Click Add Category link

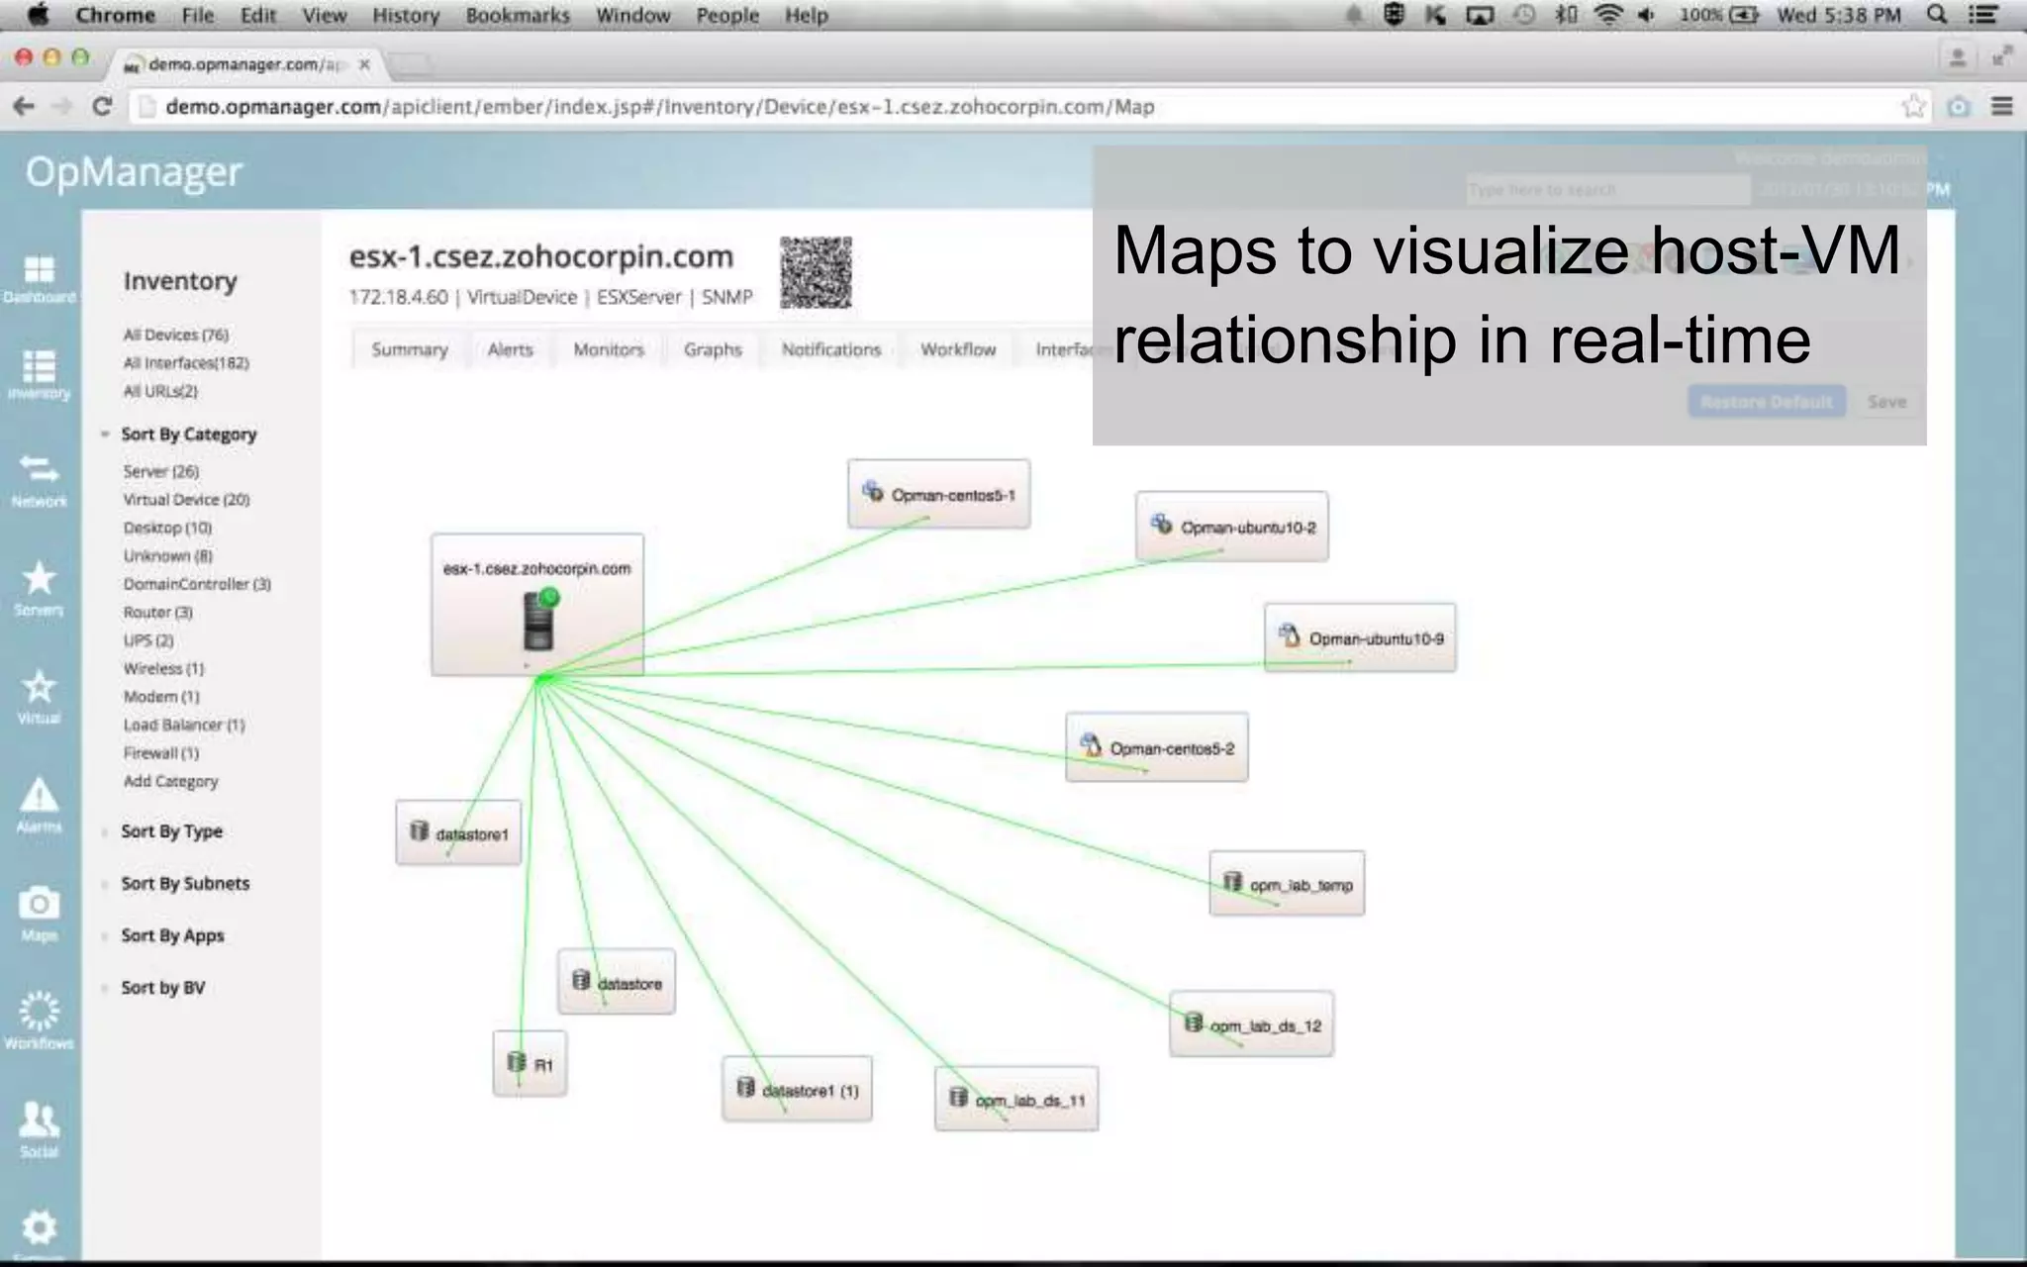[170, 781]
